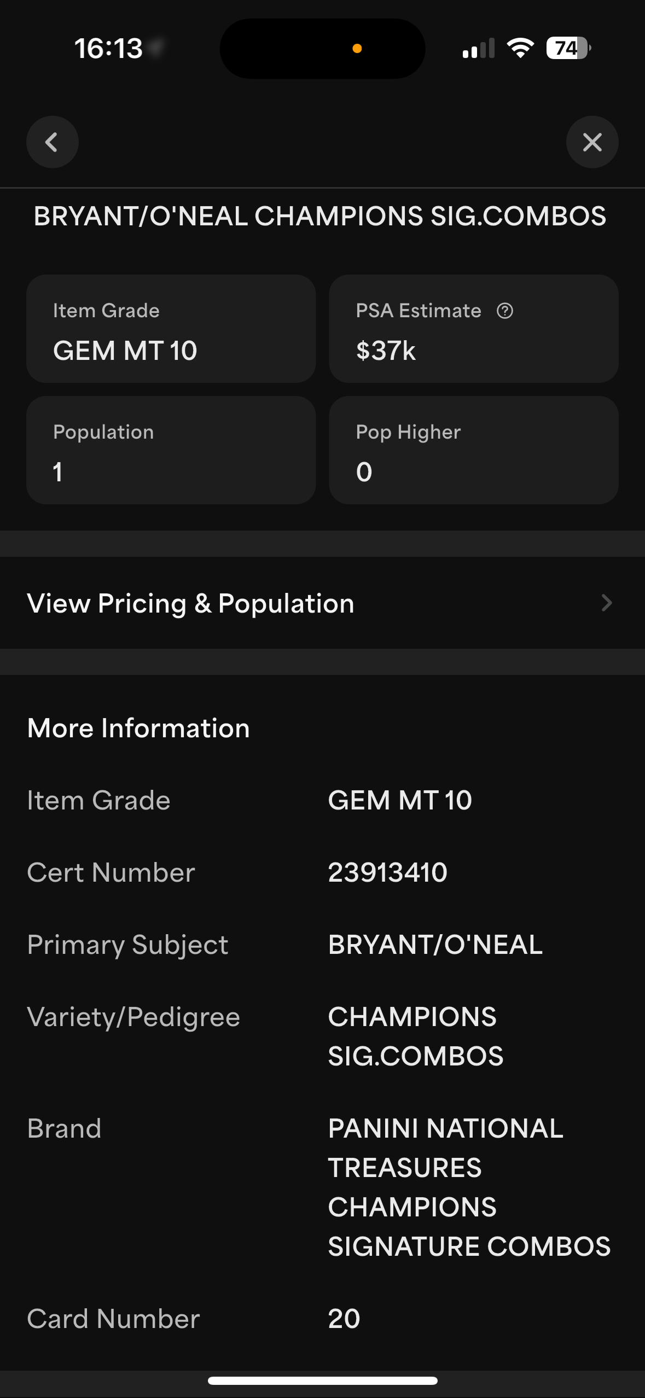Tap the Pricing & Population chevron arrow

tap(606, 603)
